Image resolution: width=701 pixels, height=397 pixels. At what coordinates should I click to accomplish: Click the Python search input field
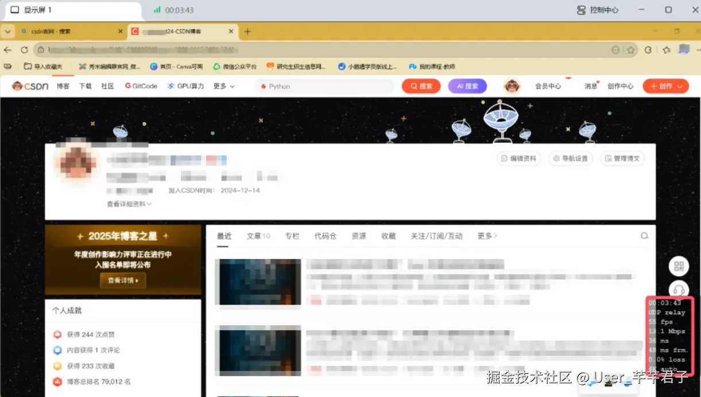[x=324, y=86]
